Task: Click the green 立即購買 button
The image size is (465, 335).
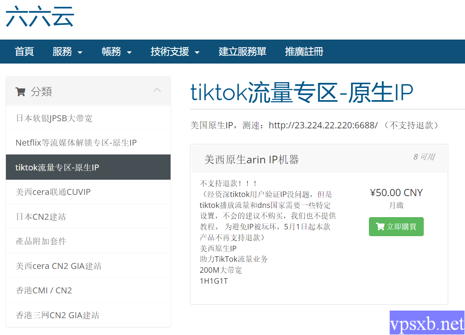Action: pos(396,227)
